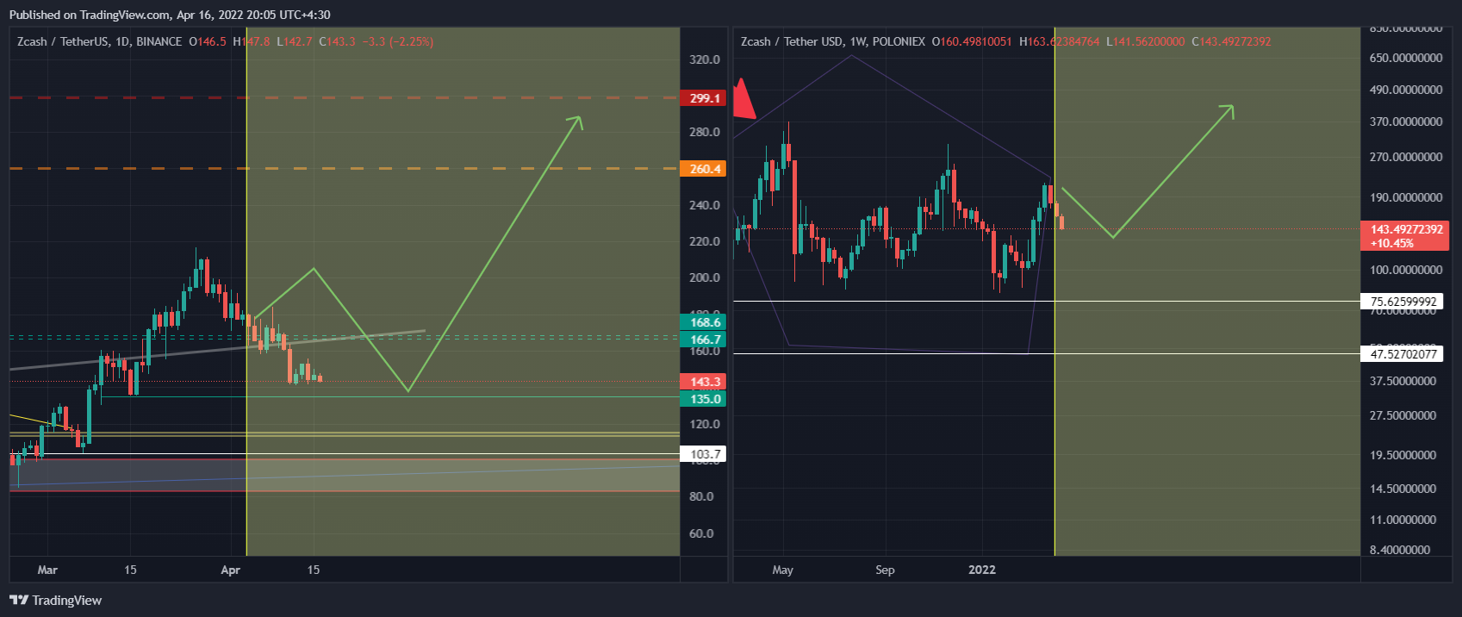The height and width of the screenshot is (617, 1462).
Task: Click the L142.7 low value on daily chart
Action: (295, 41)
